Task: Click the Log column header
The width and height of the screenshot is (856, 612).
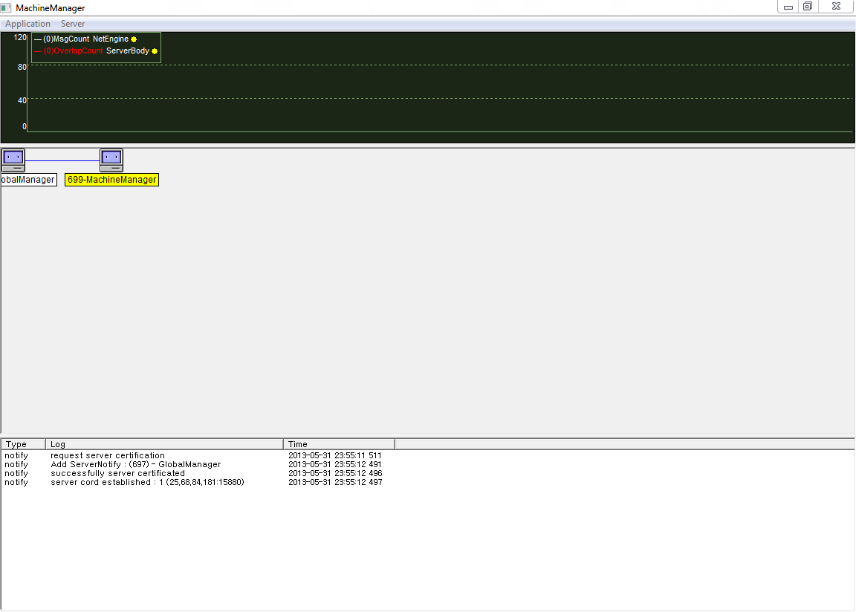Action: 163,444
